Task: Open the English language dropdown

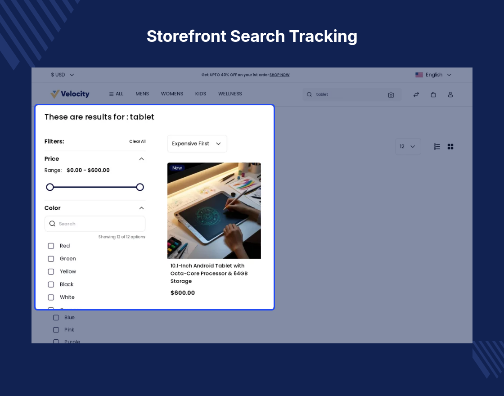Action: 433,75
